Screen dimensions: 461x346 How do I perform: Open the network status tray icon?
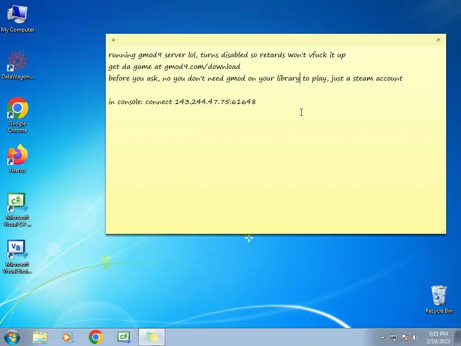coord(393,337)
